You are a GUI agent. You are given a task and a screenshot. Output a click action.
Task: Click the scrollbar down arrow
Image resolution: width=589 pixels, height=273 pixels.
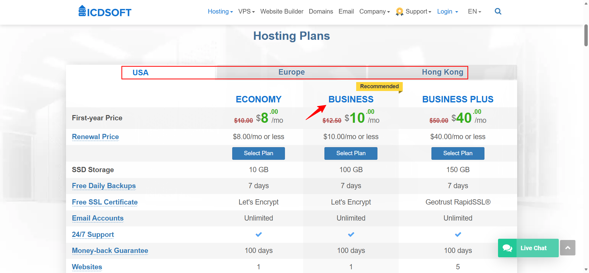pos(586,270)
